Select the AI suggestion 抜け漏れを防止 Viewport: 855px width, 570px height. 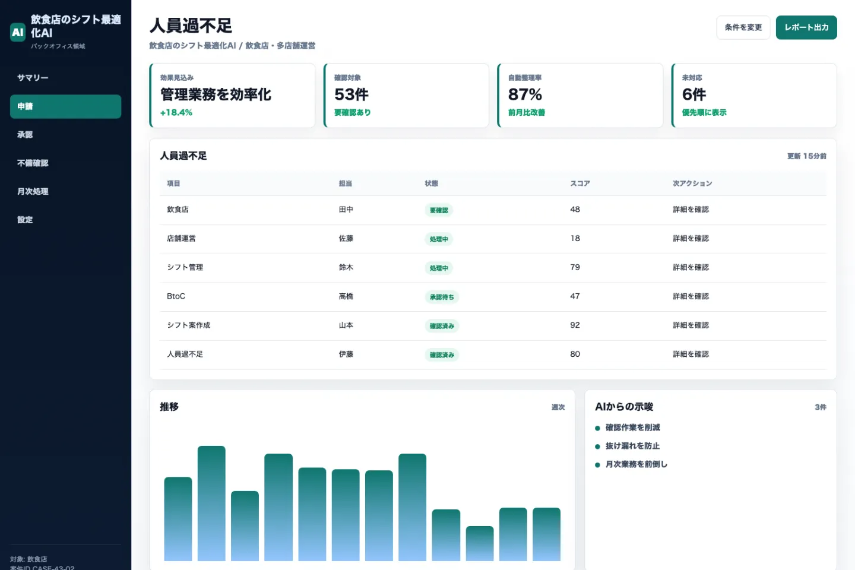(633, 446)
